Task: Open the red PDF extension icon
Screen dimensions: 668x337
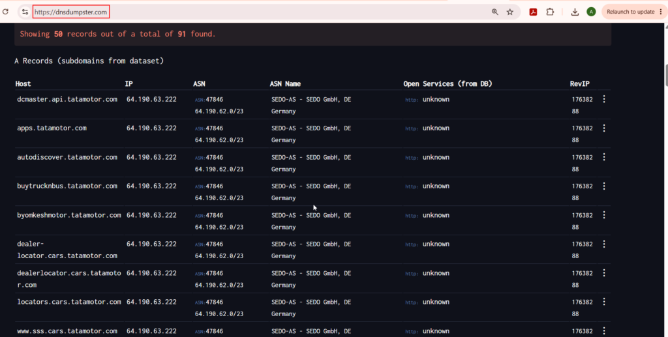Action: tap(533, 12)
